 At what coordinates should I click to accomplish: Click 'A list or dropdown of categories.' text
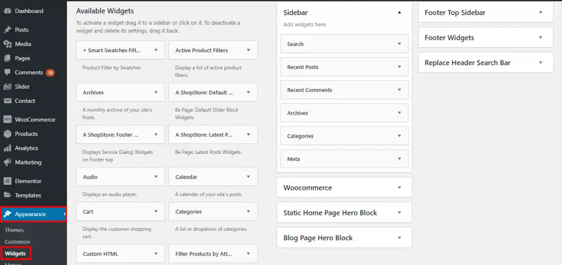point(211,229)
